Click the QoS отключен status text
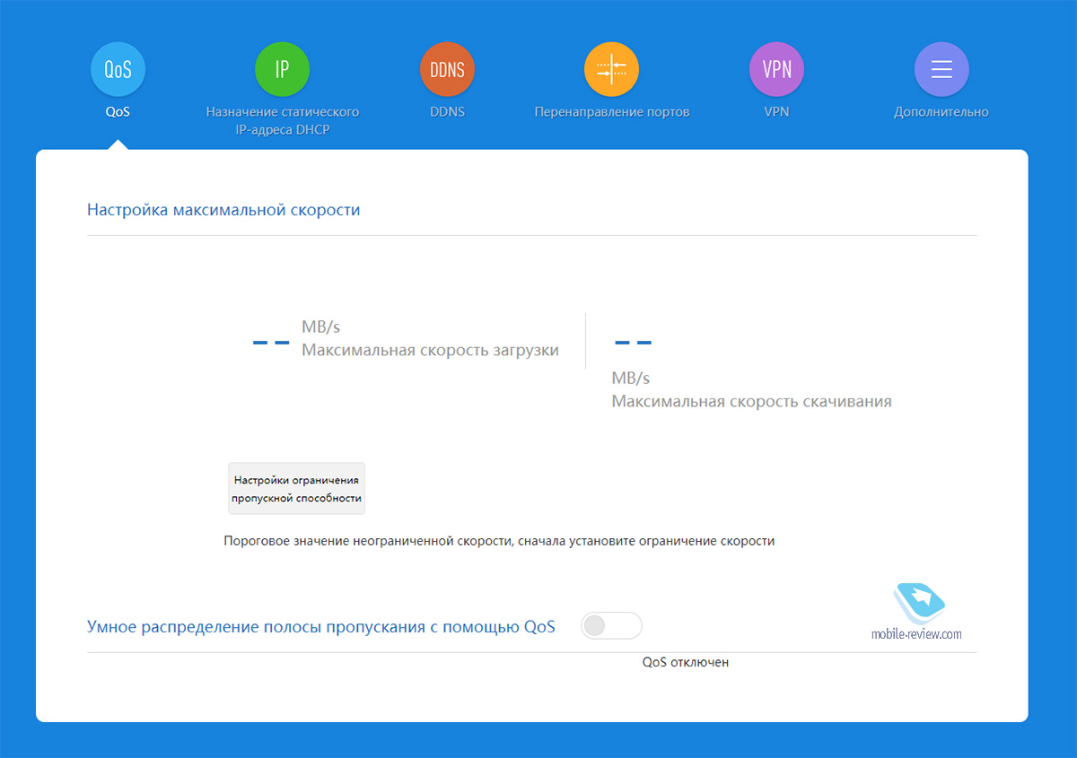Screen dimensions: 1077x758 686,662
